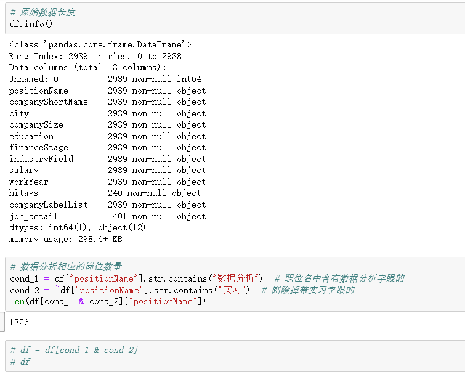Click the job_detail '1401 non-null' row
This screenshot has width=465, height=377.
click(107, 217)
